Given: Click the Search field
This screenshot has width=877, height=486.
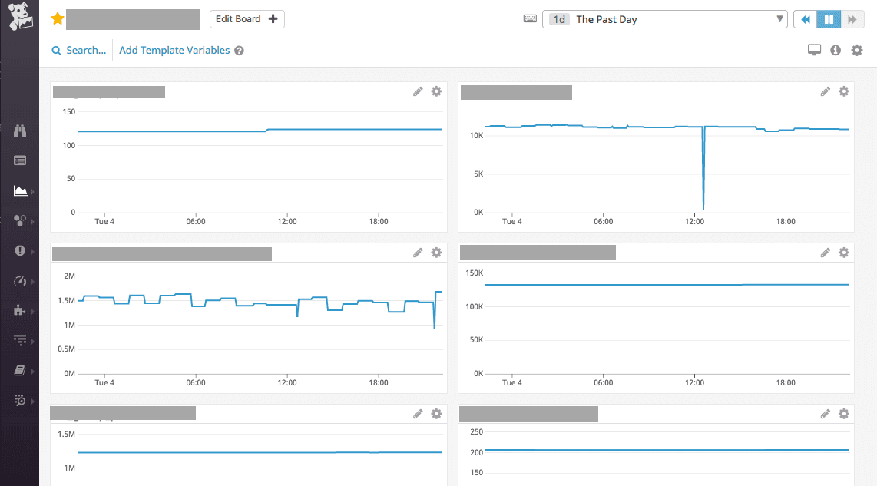Looking at the screenshot, I should point(79,51).
